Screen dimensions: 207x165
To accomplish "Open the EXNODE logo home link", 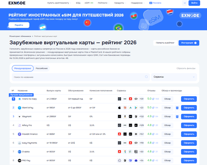I will (x=17, y=3).
